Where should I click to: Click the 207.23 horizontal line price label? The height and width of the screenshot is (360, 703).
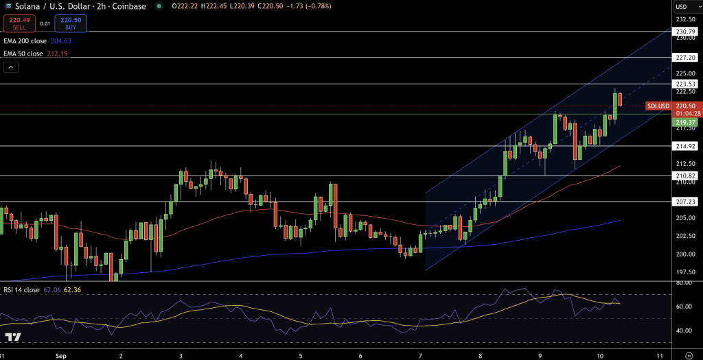(686, 202)
